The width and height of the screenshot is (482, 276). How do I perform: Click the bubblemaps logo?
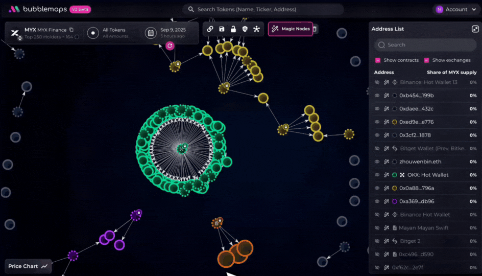tap(37, 9)
